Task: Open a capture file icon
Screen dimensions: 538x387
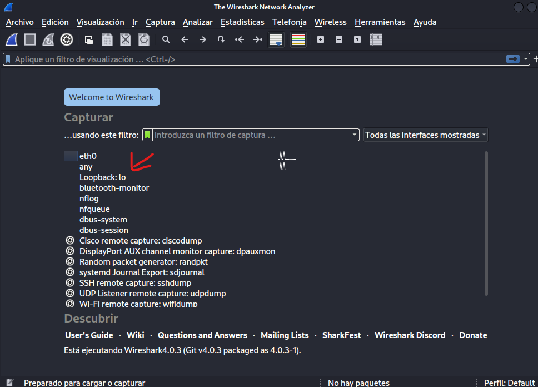Action: (x=89, y=40)
